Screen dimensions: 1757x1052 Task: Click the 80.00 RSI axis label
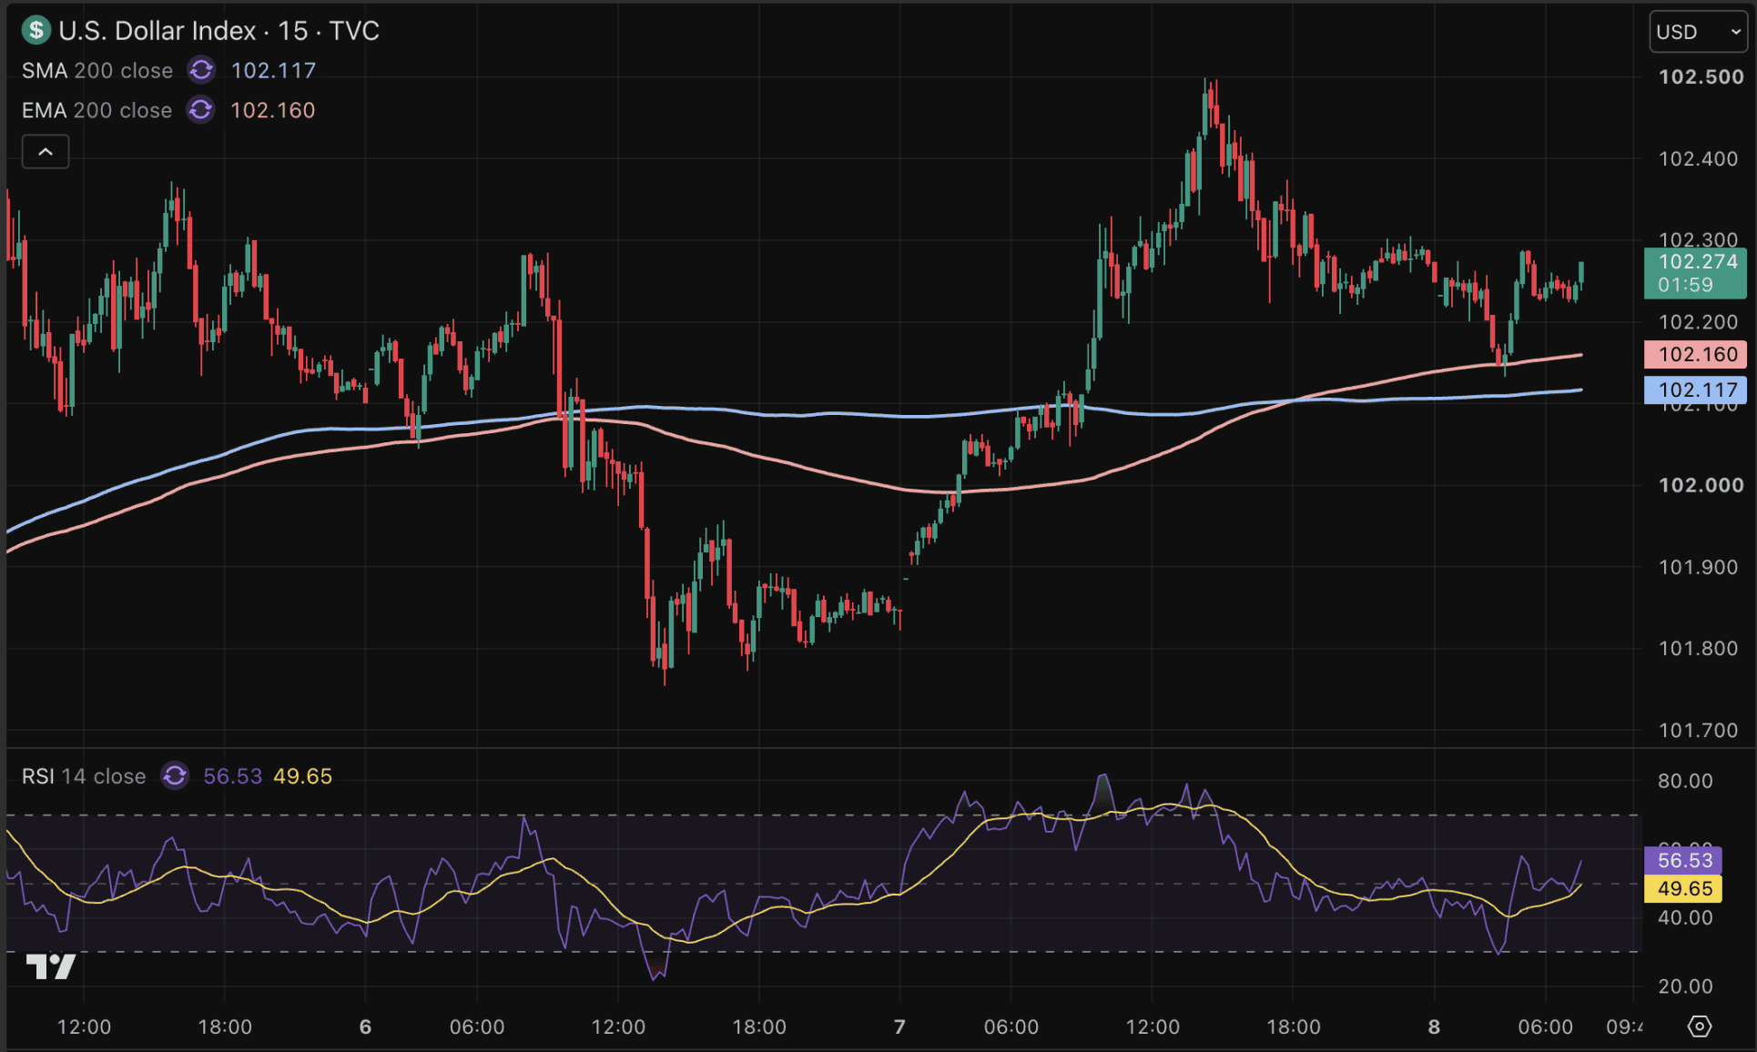point(1685,781)
